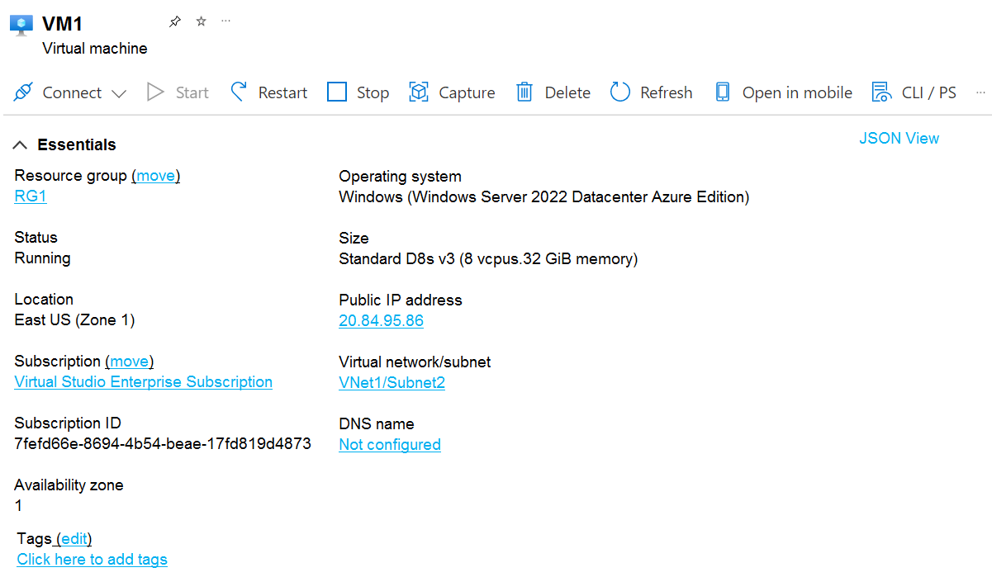
Task: Expand the Connect dropdown arrow
Action: (119, 93)
